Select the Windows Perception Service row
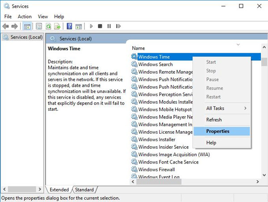Viewport: 268px width, 202px height. click(x=162, y=94)
